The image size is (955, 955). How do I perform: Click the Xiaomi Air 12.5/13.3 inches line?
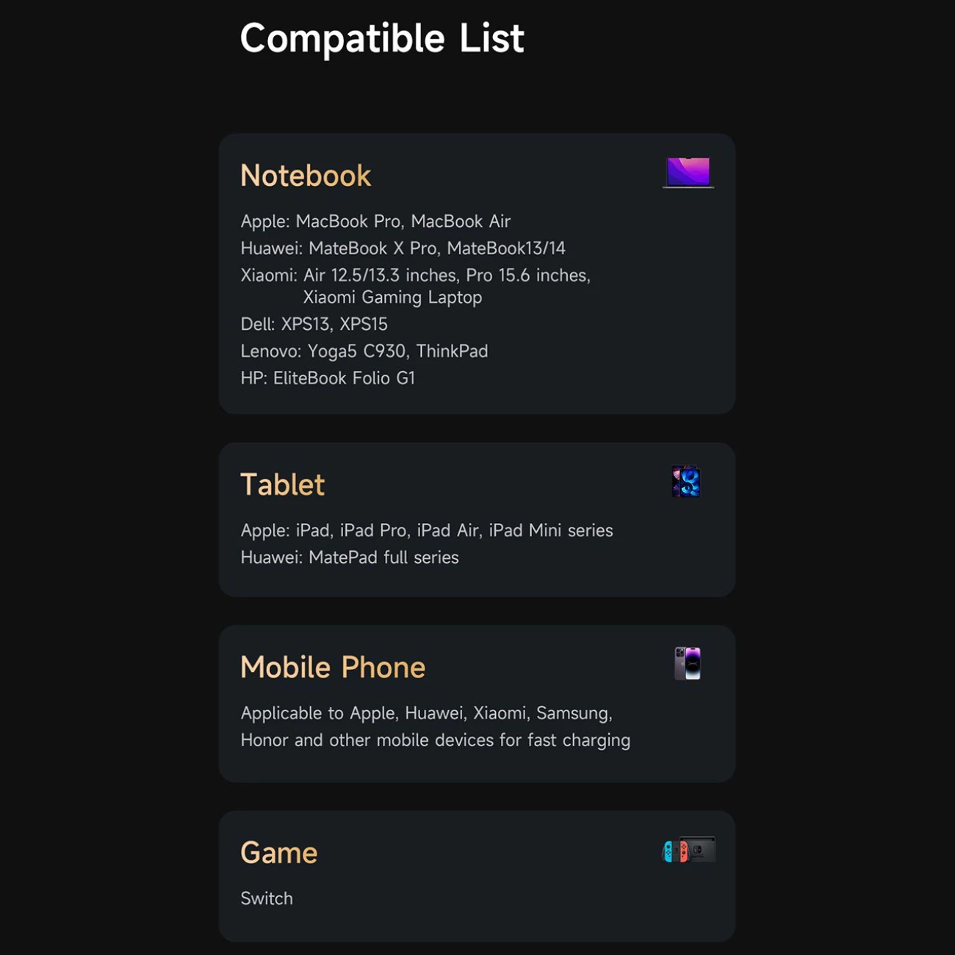pyautogui.click(x=415, y=275)
